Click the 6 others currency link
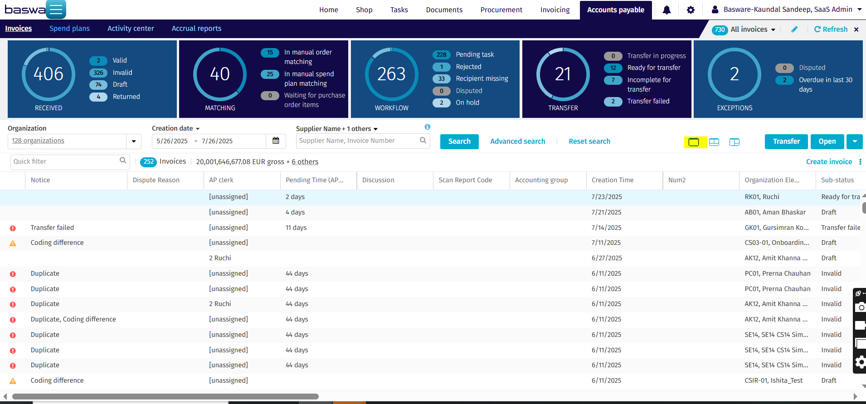Screen dimensions: 866x404 pyautogui.click(x=305, y=162)
